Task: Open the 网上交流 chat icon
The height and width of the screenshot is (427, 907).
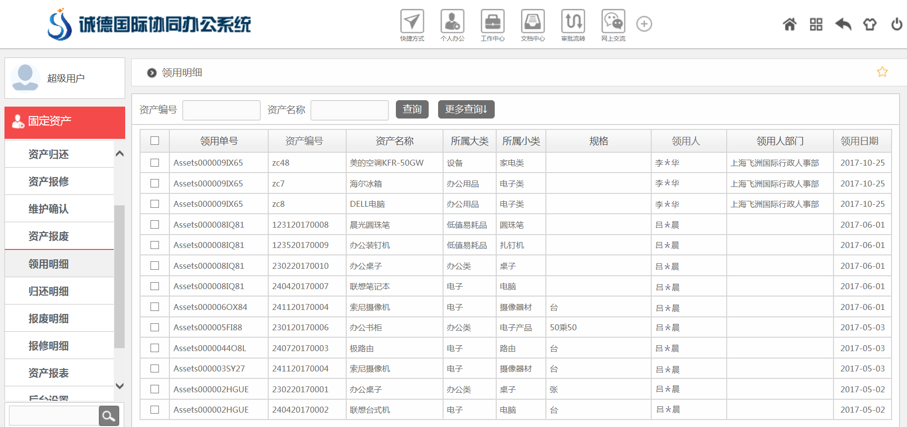Action: pos(613,22)
